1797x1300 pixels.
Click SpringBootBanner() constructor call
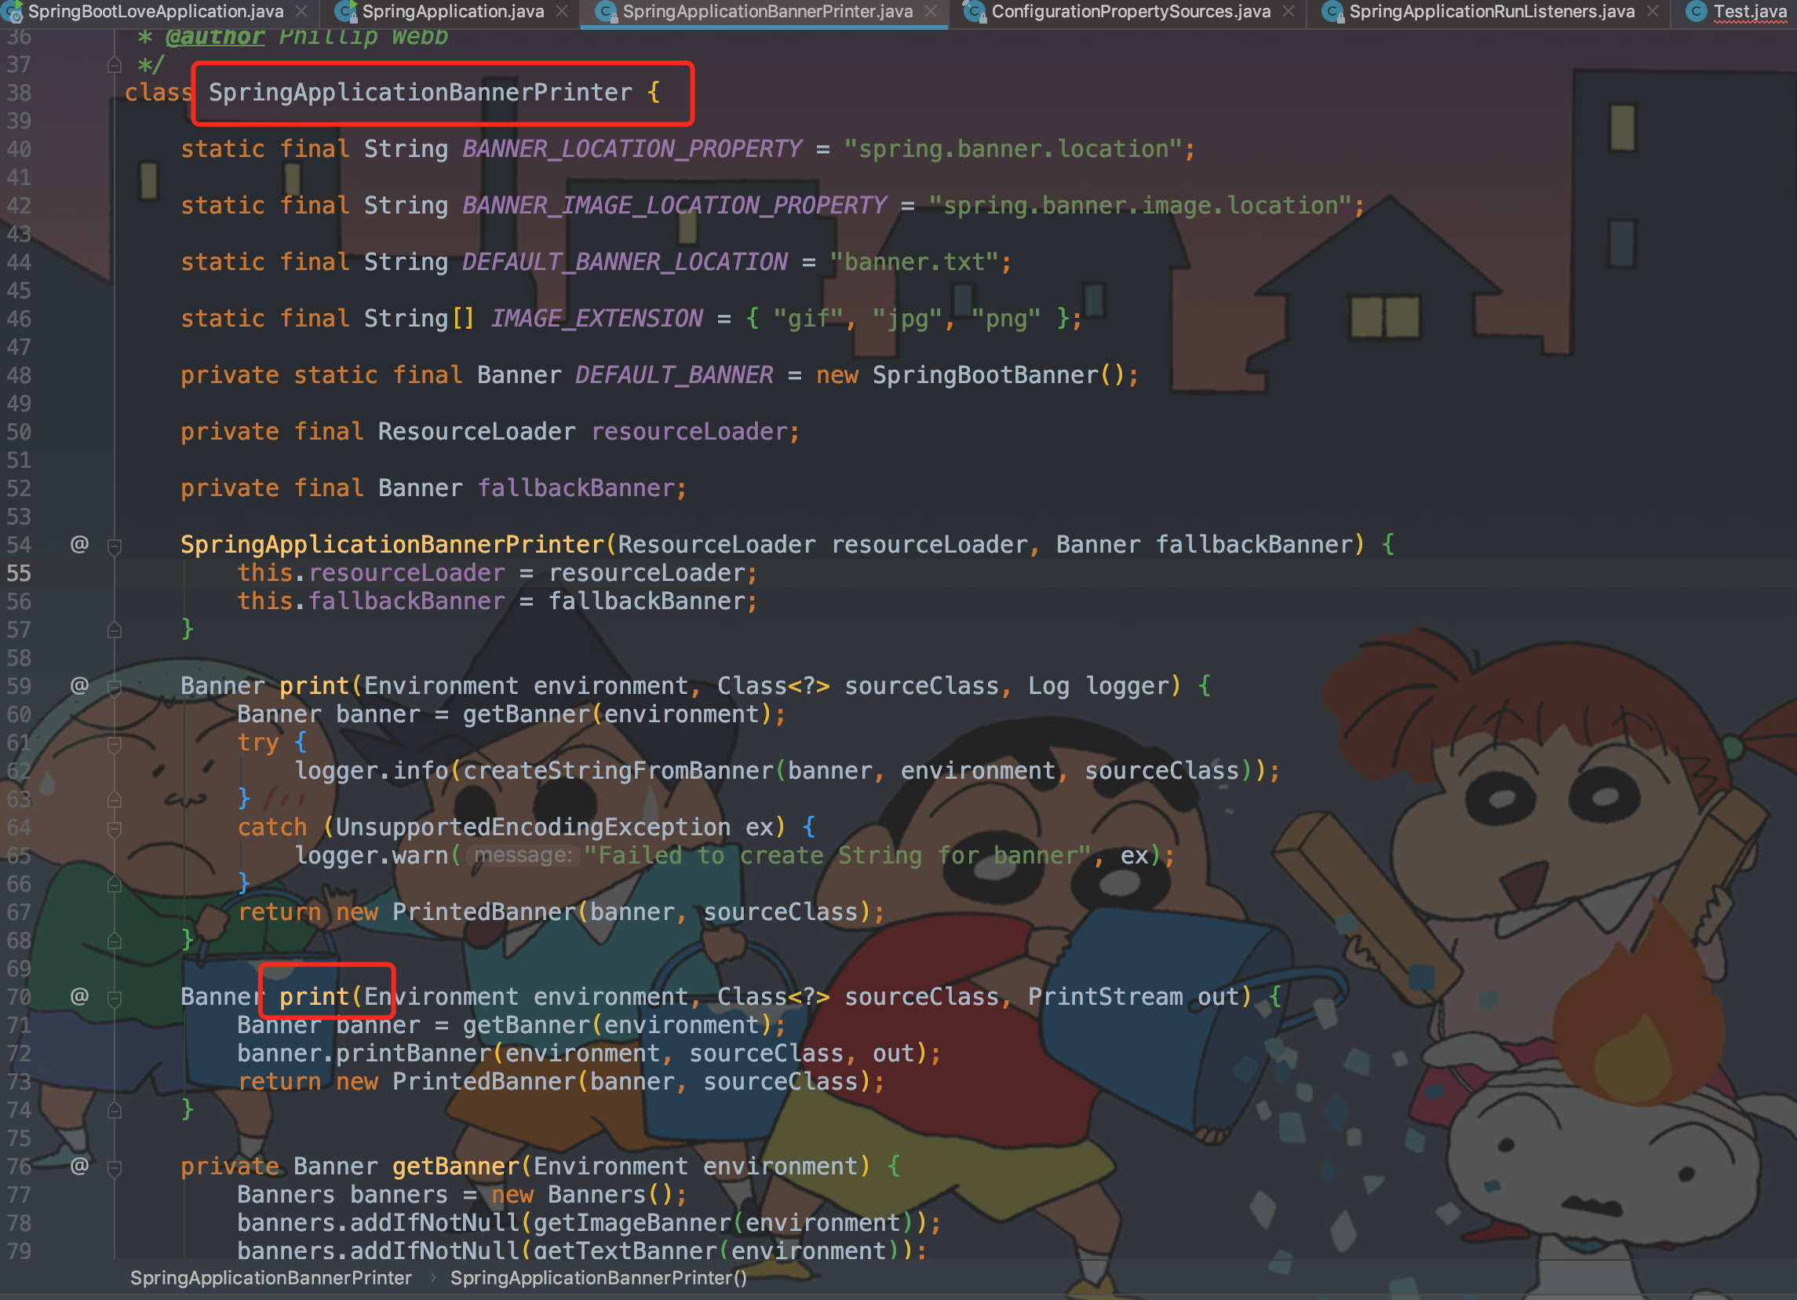pyautogui.click(x=999, y=375)
